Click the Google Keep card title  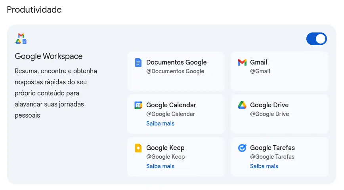click(x=165, y=148)
